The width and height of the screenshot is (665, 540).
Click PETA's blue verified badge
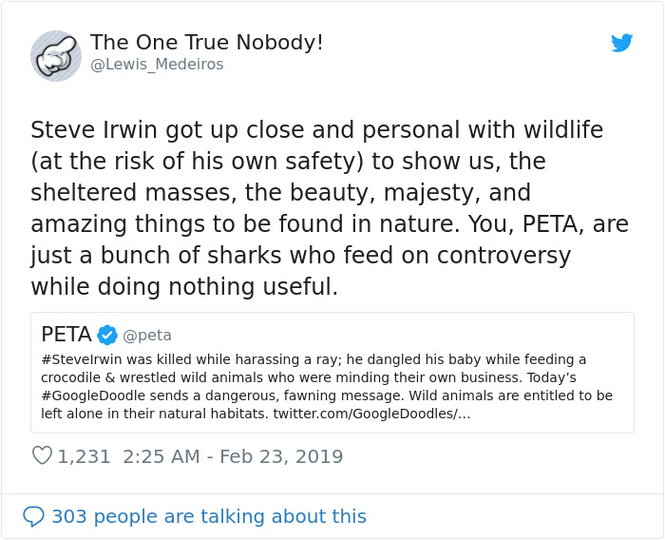coord(107,335)
